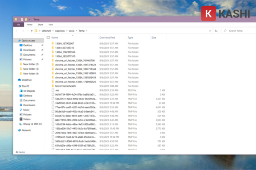Sort by Date modified column header

click(x=107, y=37)
